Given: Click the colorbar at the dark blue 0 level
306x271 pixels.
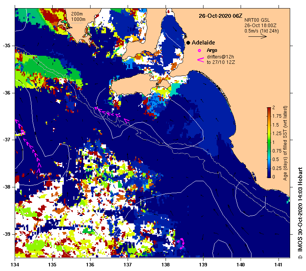Looking at the screenshot, I should pos(269,176).
